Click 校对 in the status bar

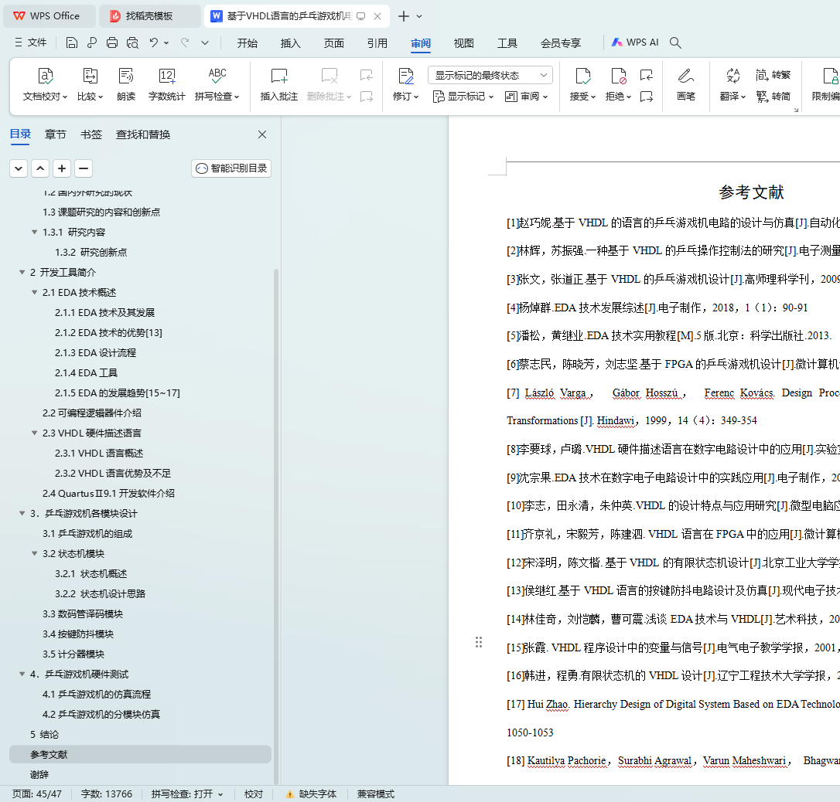[254, 794]
